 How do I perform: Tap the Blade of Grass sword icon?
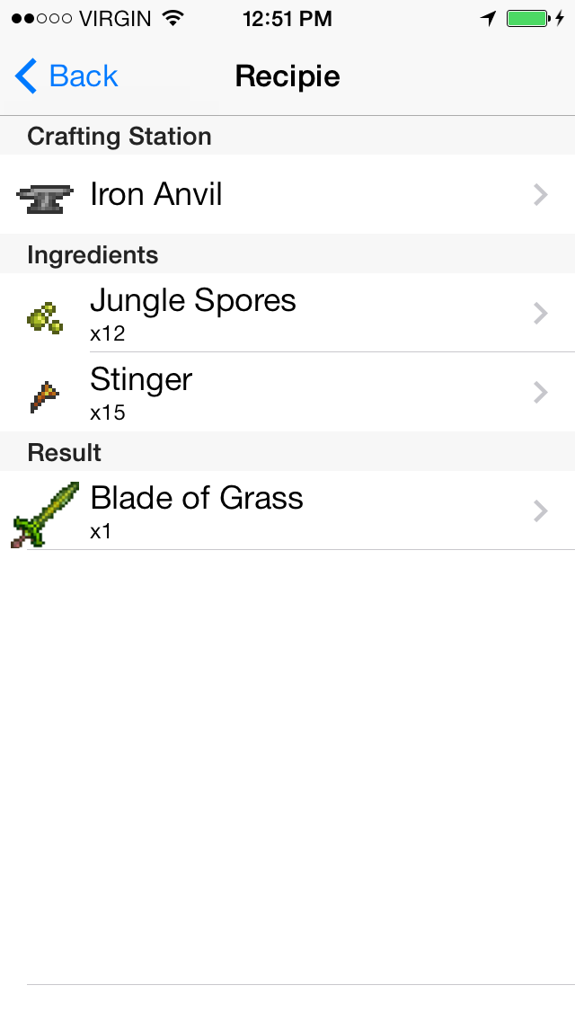(x=45, y=514)
